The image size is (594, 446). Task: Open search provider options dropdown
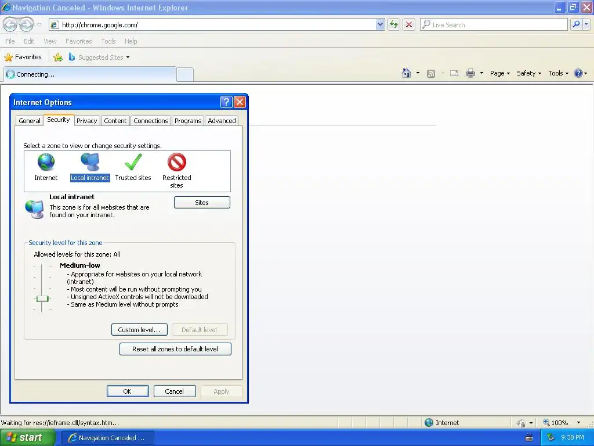pos(586,24)
